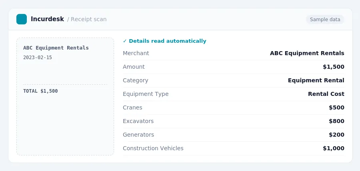Click the Generators row label
Viewport: 360px width, 171px height.
coord(138,134)
